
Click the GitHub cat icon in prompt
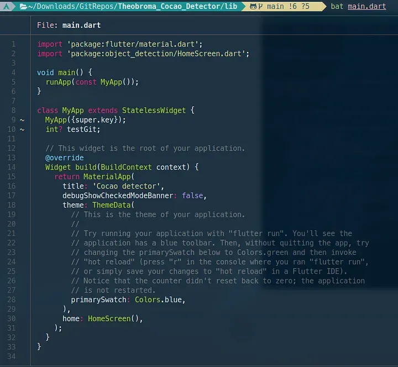(253, 6)
